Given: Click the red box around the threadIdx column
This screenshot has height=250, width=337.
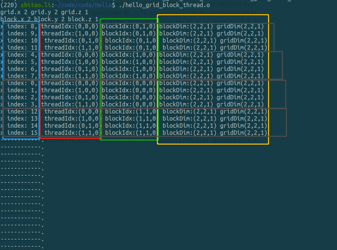Looking at the screenshot, I should click(40, 78).
